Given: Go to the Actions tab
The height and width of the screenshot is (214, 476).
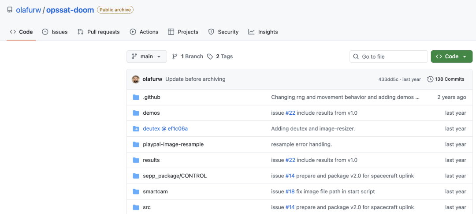Looking at the screenshot, I should tap(144, 32).
